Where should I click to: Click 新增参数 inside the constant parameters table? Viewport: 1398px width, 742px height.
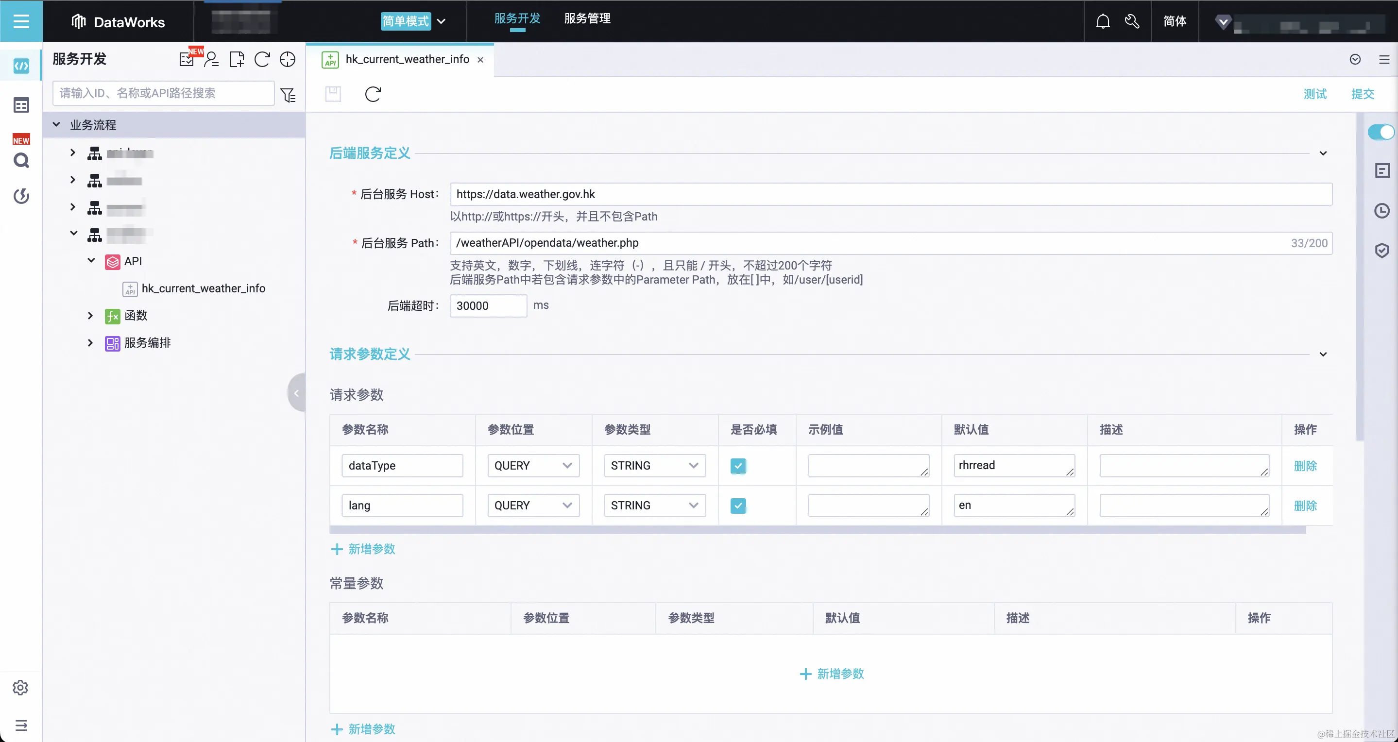click(832, 673)
